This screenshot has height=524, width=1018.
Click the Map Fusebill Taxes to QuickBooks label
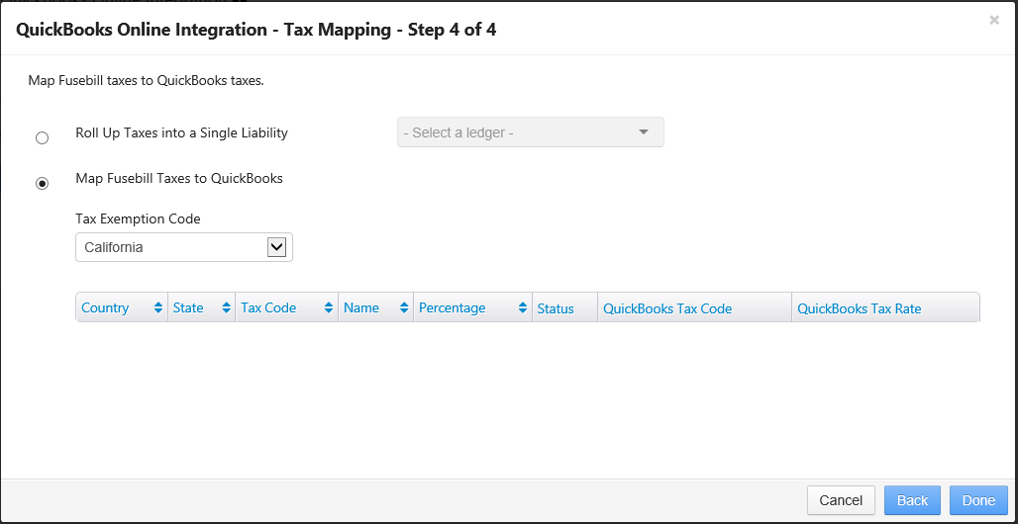coord(179,178)
